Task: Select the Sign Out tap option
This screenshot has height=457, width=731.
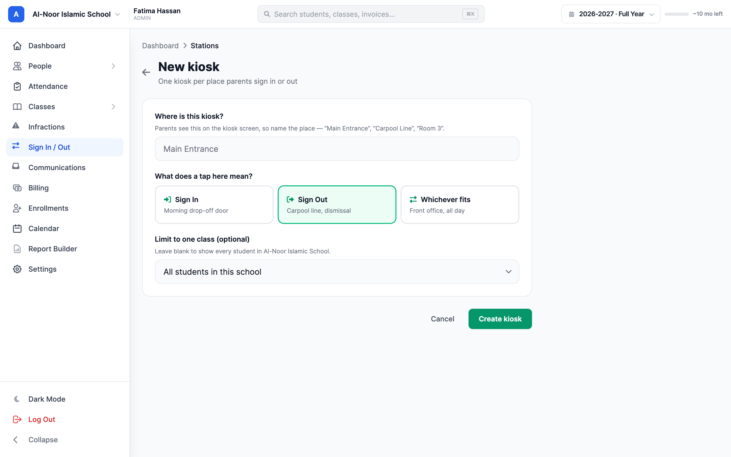Action: point(337,205)
